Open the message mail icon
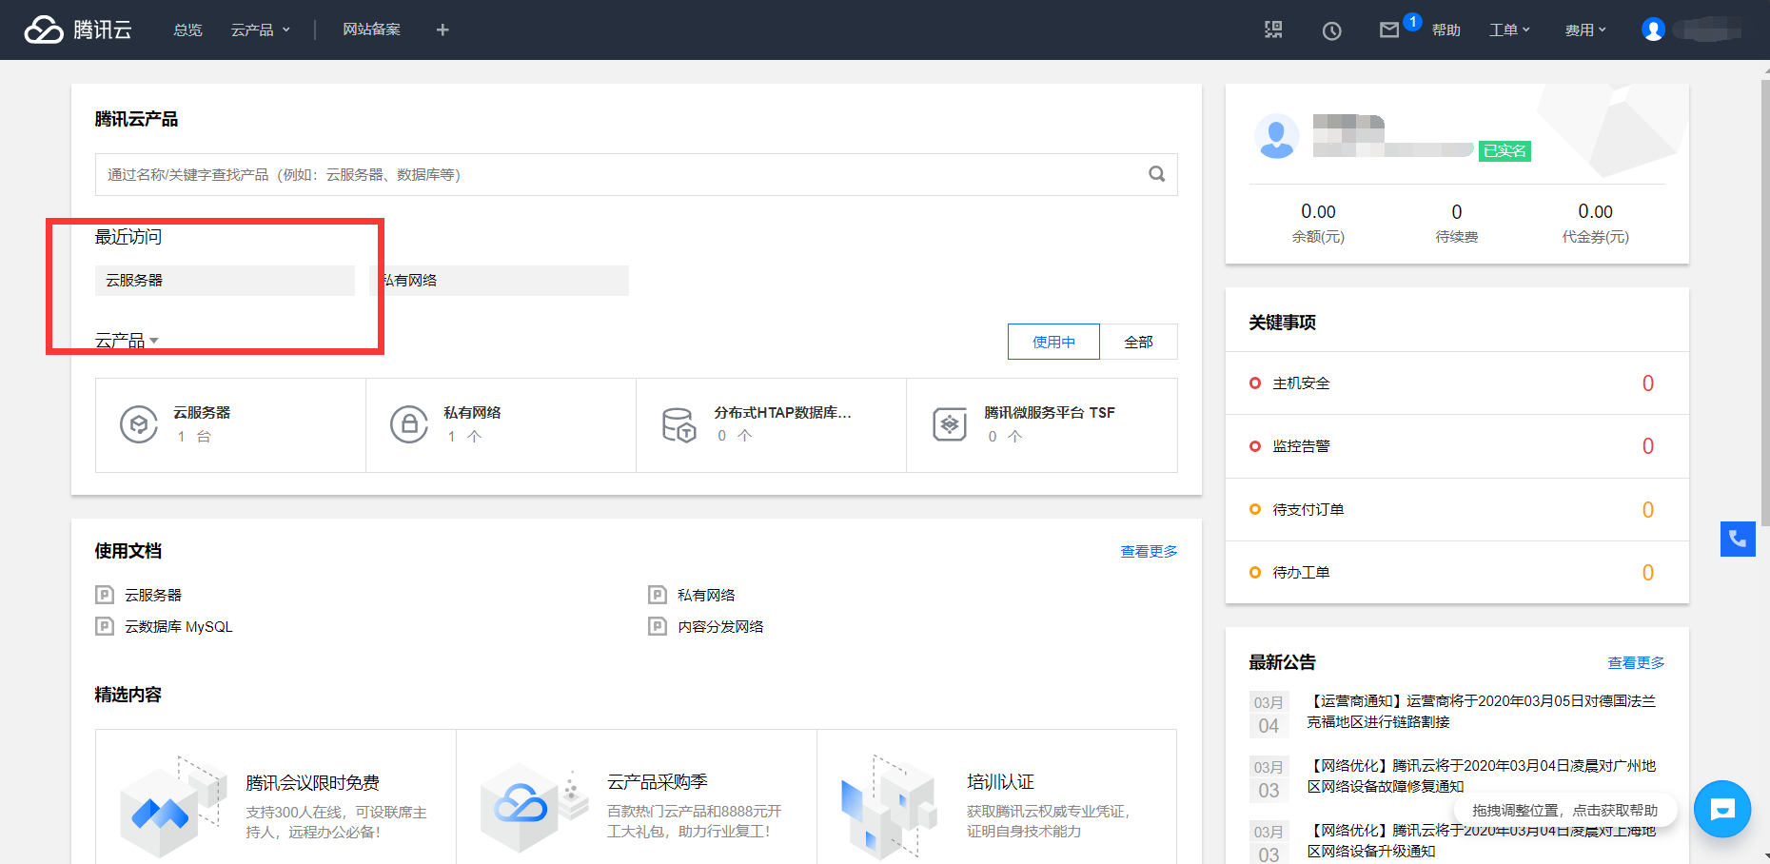 1389,30
